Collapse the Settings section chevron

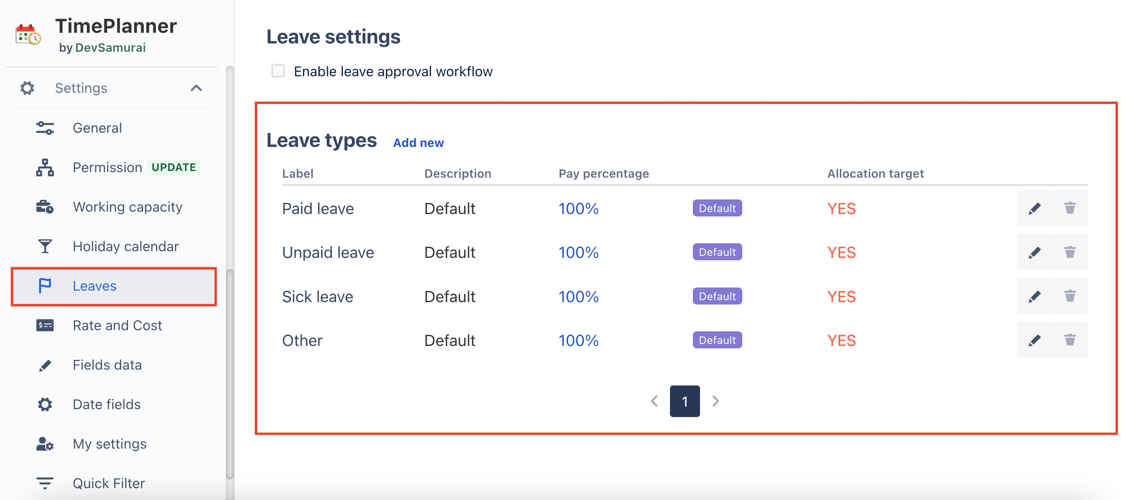196,88
